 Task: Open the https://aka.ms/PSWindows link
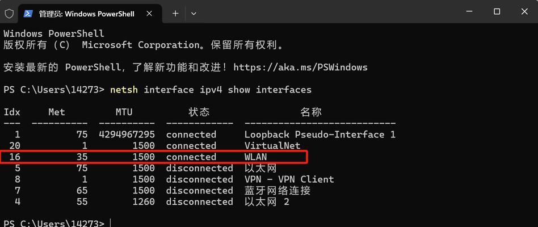pos(300,67)
